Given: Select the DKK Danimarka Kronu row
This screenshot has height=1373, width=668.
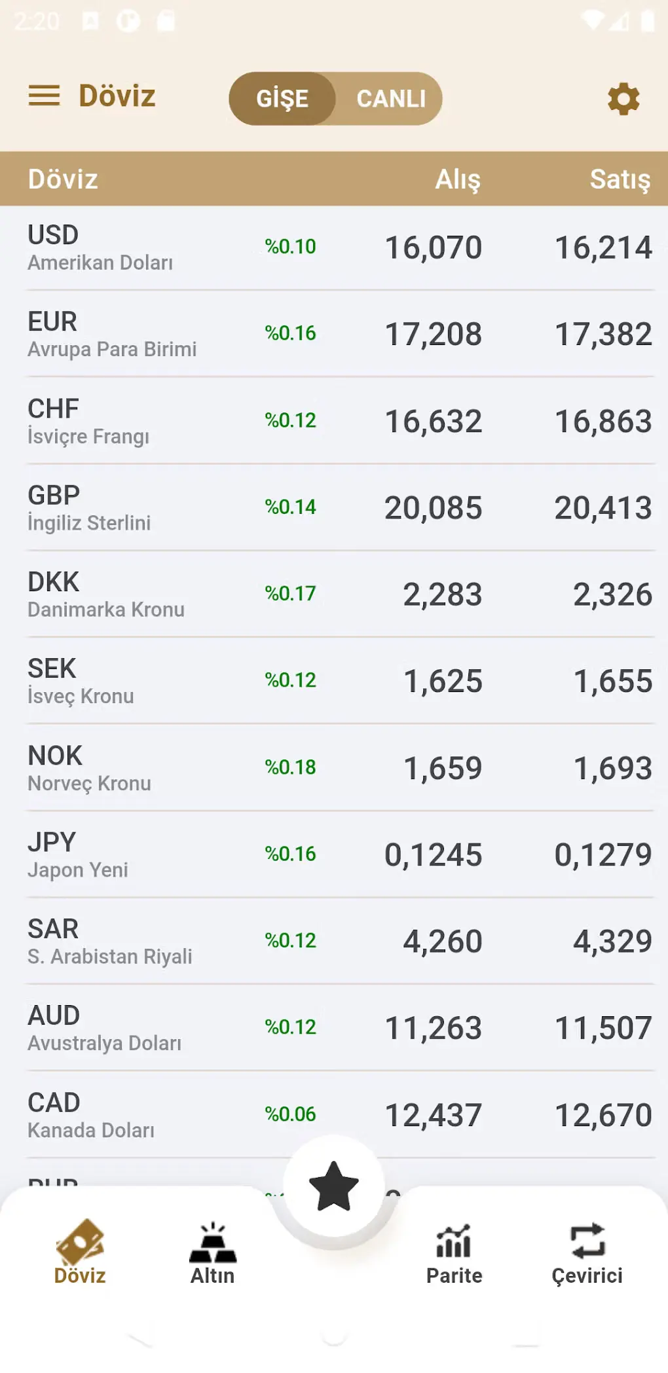Looking at the screenshot, I should [334, 595].
